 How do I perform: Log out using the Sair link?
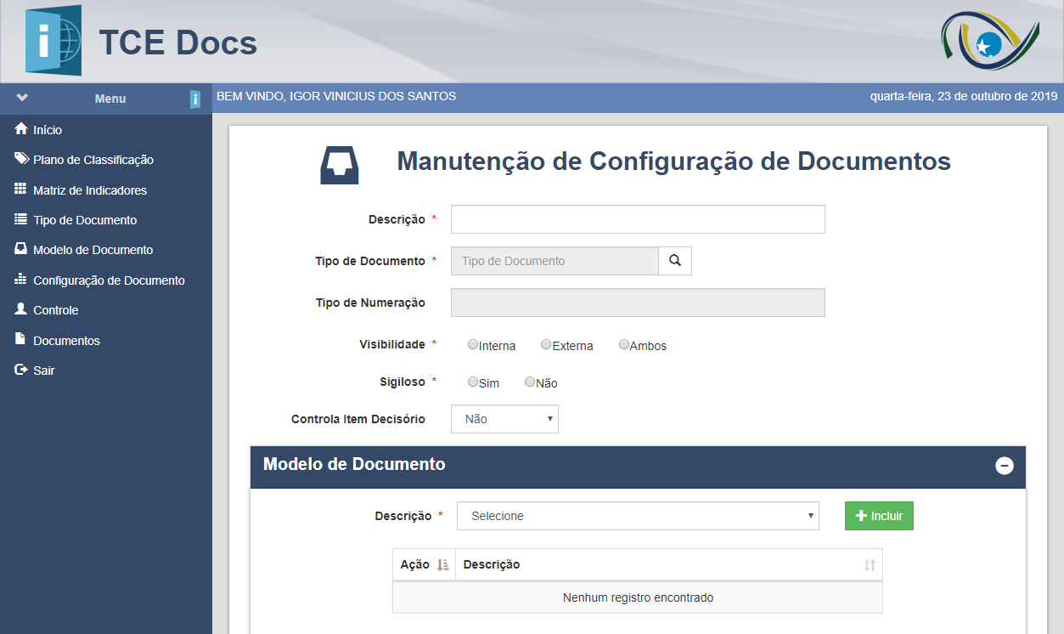pos(43,371)
